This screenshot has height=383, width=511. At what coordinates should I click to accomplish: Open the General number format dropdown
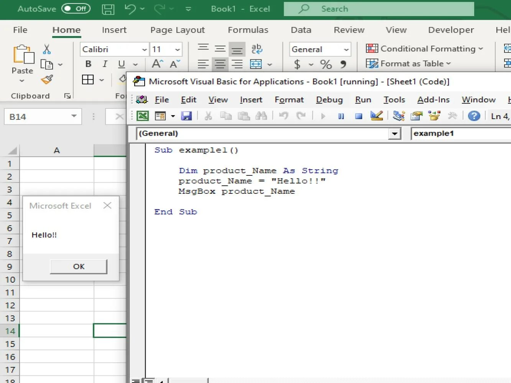(x=346, y=49)
